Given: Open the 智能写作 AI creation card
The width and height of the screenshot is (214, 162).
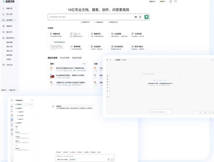Looking at the screenshot, I should (x=99, y=35).
